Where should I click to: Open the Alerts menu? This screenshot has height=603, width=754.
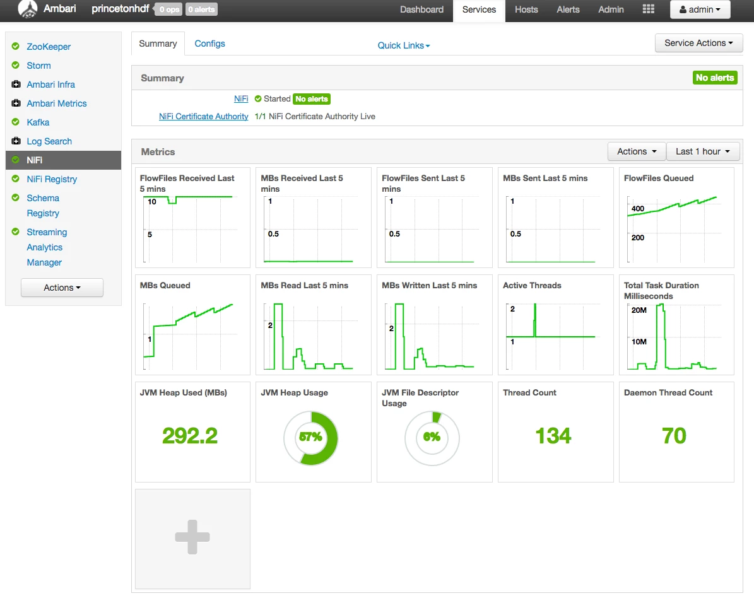[568, 9]
